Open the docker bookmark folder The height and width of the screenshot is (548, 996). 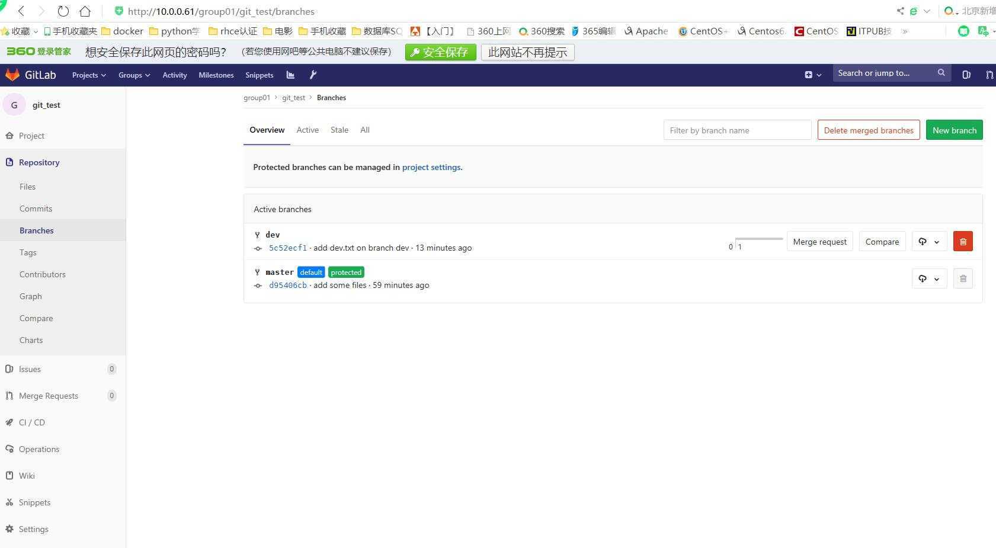[123, 31]
